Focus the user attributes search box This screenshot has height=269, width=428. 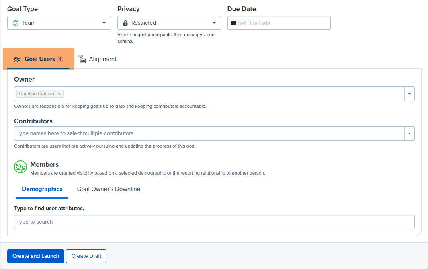pos(214,222)
